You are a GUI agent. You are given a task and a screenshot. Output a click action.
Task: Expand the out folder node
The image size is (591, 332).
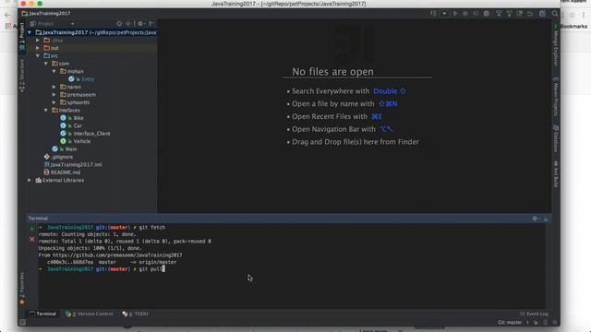38,48
